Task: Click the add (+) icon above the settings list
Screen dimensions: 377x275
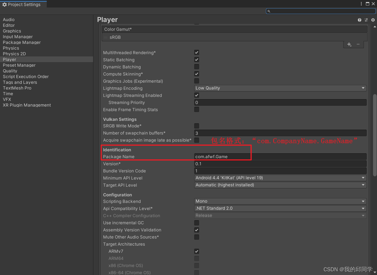Action: tap(349, 44)
